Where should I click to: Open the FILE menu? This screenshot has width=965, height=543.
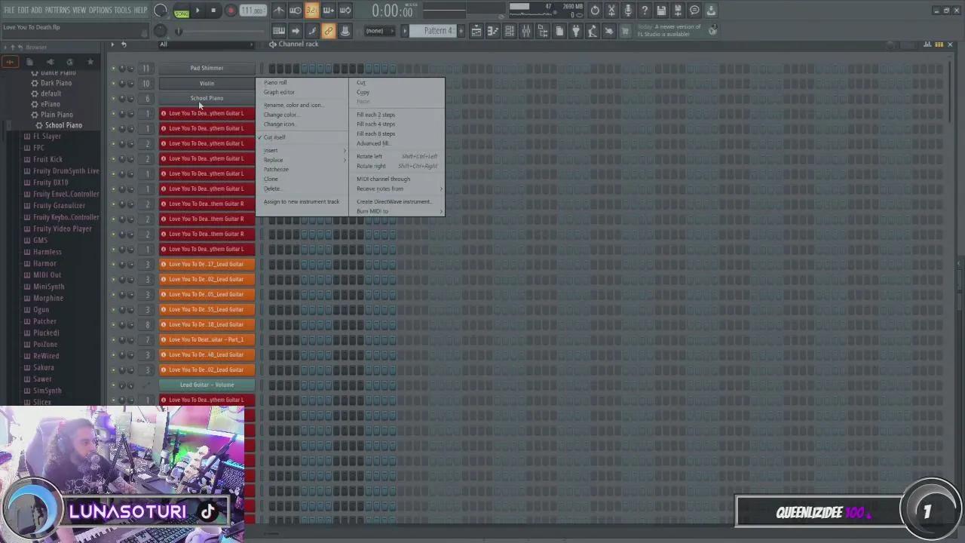(x=9, y=11)
